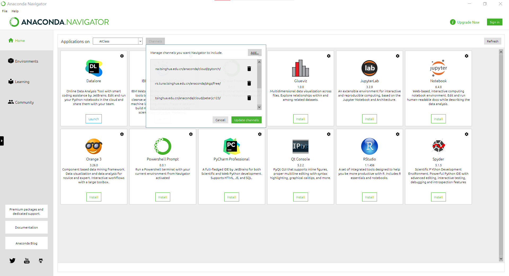The height and width of the screenshot is (276, 509).
Task: Open the Glueviz card settings gear
Action: pos(329,56)
